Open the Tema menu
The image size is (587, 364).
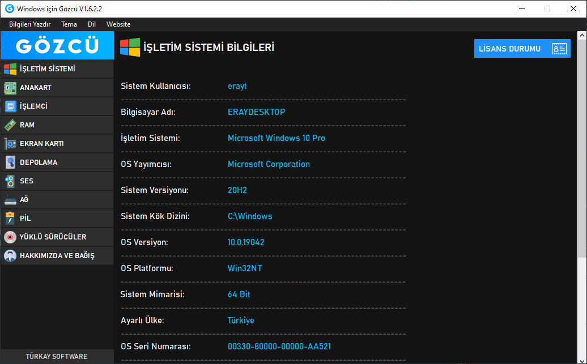(x=69, y=24)
